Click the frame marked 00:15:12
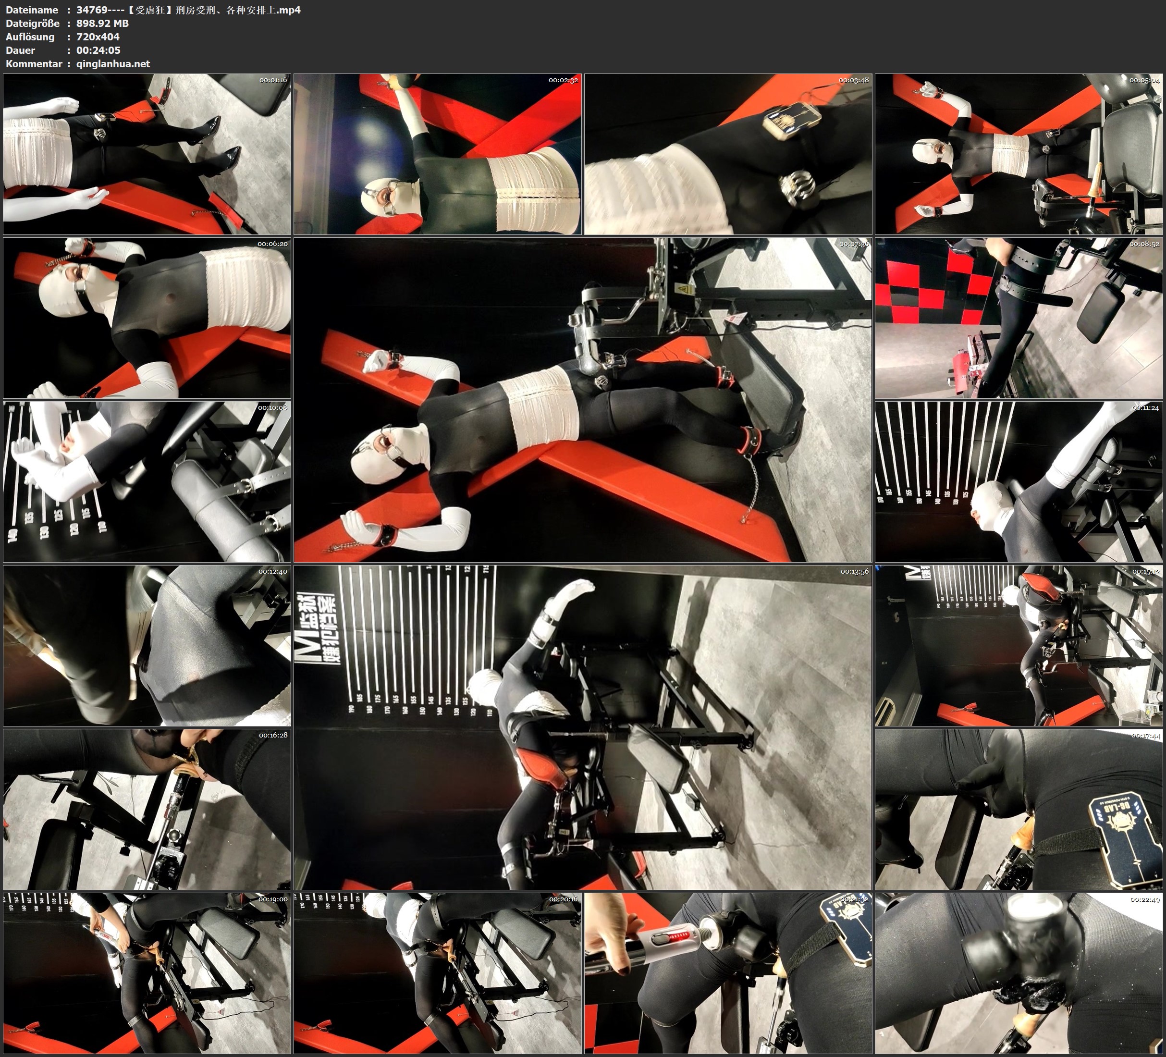The image size is (1166, 1057). coord(1019,645)
